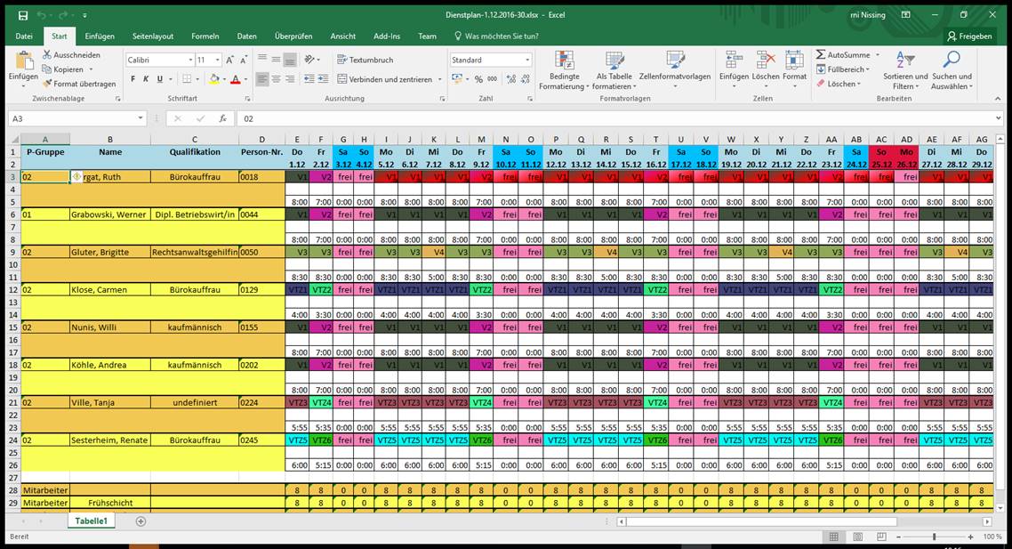Screen dimensions: 1012x549
Task: Toggle centered text alignment
Action: (277, 79)
